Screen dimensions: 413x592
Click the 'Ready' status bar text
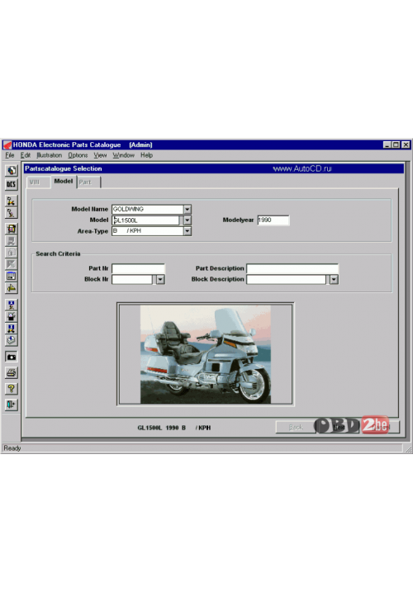(x=12, y=448)
